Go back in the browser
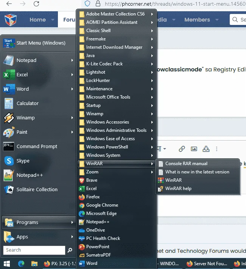This screenshot has height=269, width=246. tap(9, 4)
